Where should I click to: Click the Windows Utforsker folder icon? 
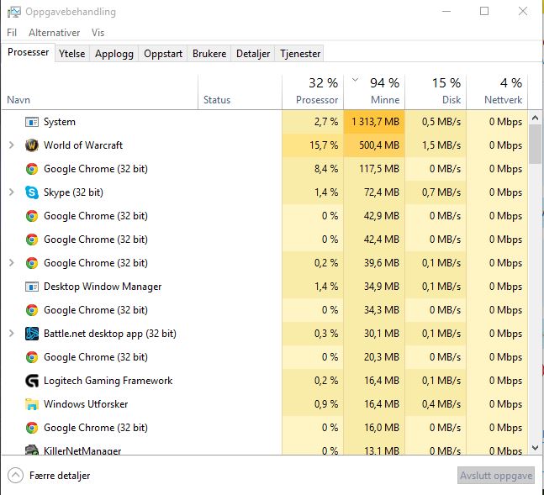coord(32,404)
